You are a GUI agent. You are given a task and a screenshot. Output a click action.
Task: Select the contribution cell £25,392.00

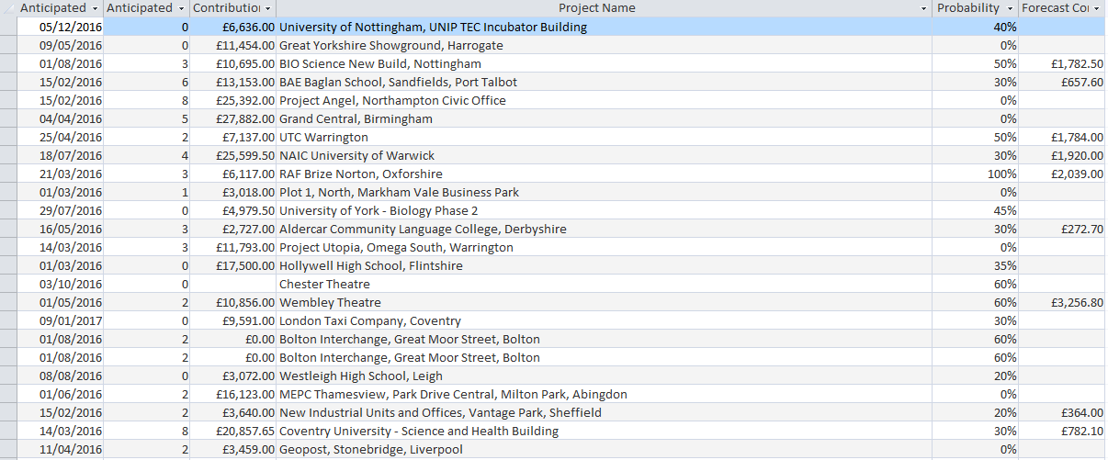coord(234,100)
